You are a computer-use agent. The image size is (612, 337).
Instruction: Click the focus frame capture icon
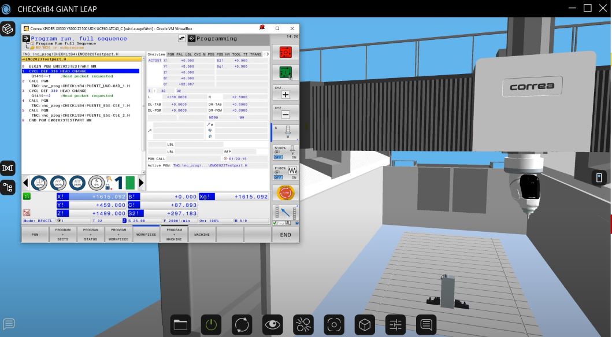333,325
